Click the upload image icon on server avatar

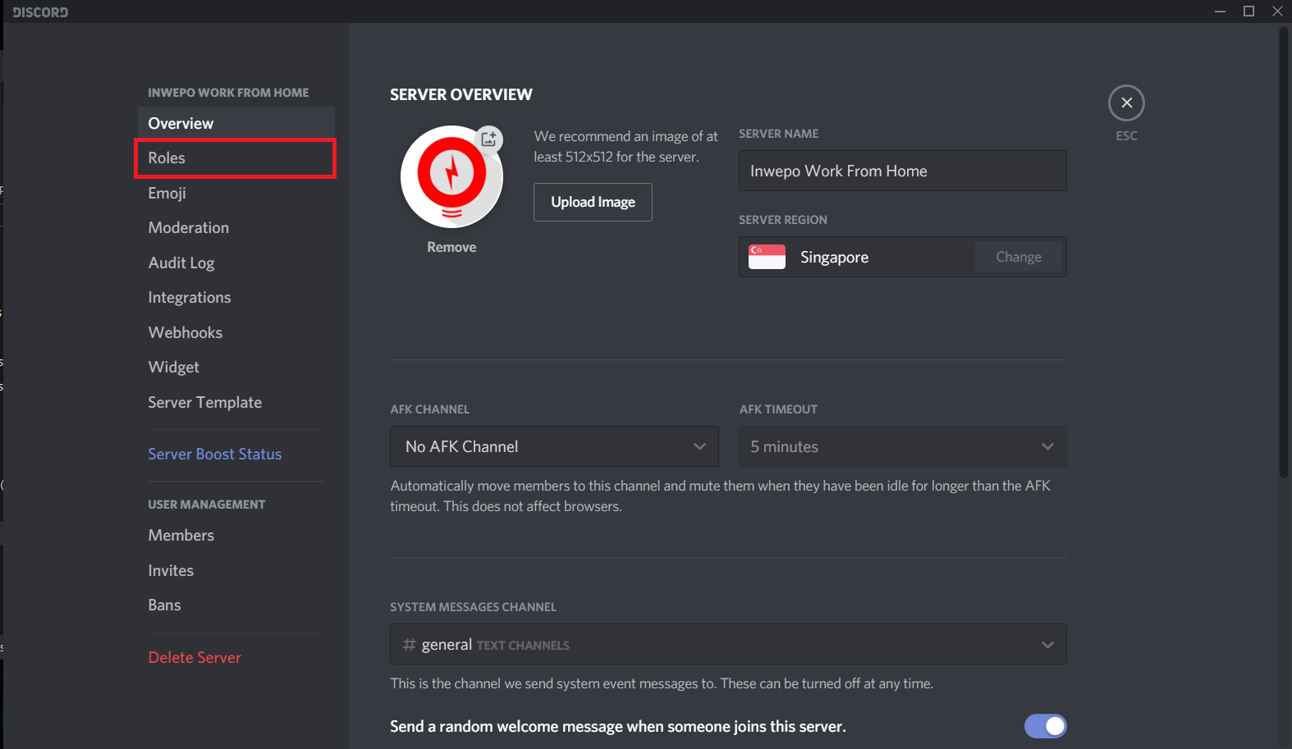click(488, 139)
